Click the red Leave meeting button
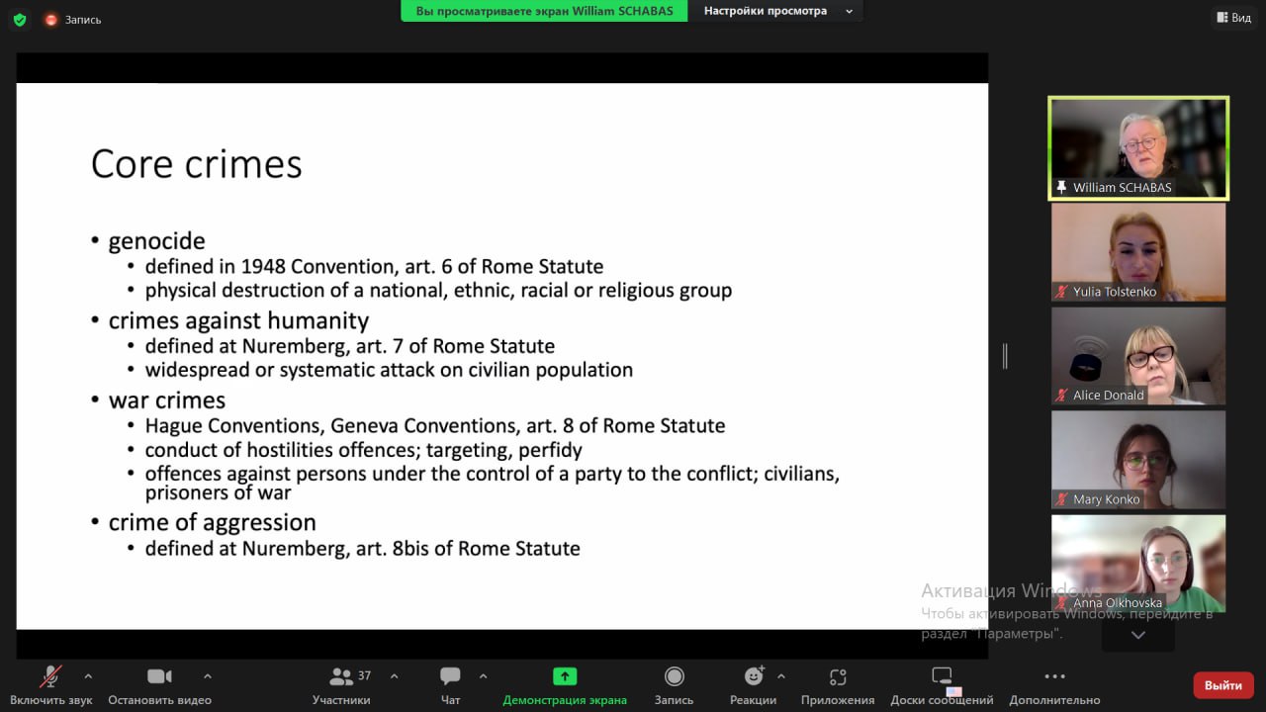1266x712 pixels. click(1222, 685)
